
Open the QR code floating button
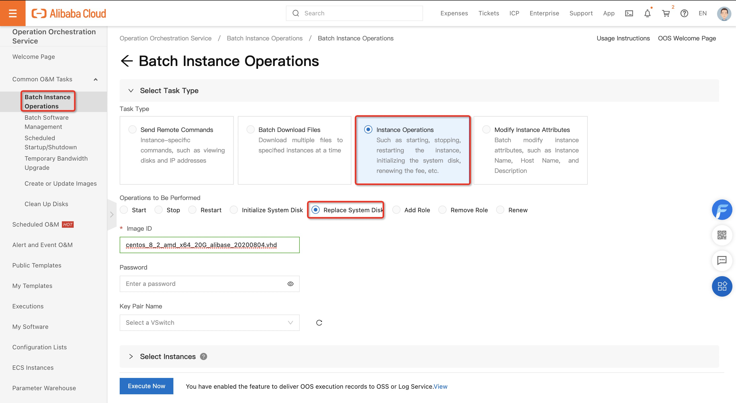click(722, 235)
